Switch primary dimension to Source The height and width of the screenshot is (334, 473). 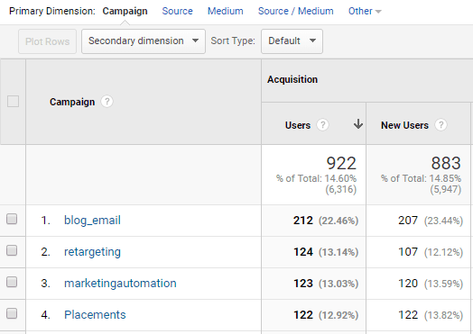(x=177, y=11)
